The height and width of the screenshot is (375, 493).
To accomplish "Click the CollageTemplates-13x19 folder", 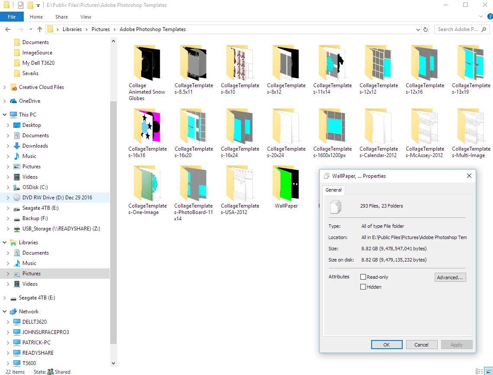I will pyautogui.click(x=471, y=70).
